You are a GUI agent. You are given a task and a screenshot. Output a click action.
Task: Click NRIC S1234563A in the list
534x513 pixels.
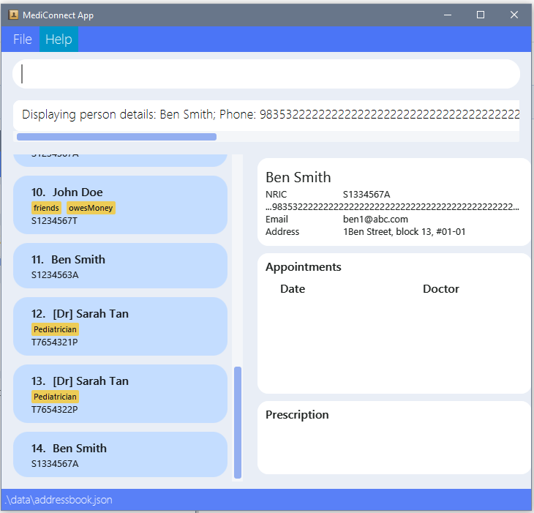(x=55, y=275)
